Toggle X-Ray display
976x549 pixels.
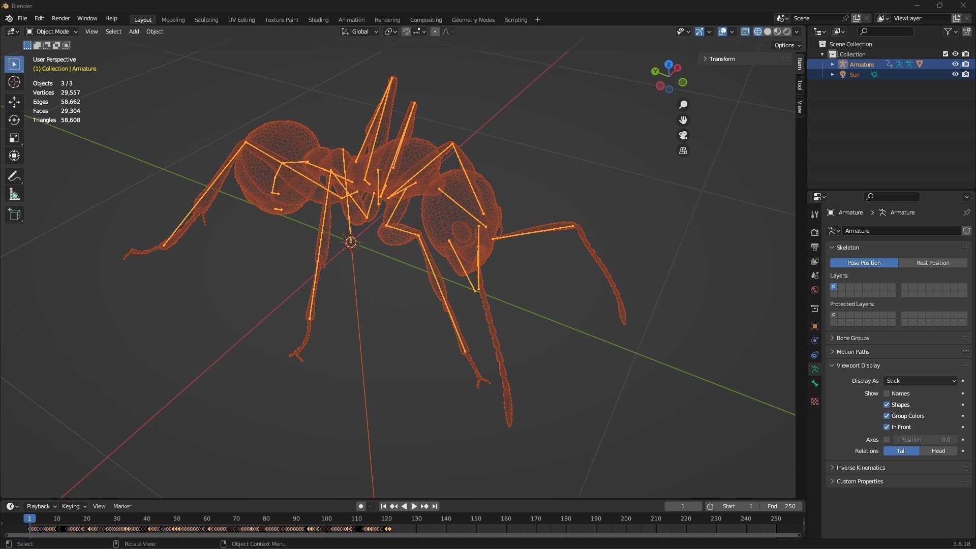(745, 32)
